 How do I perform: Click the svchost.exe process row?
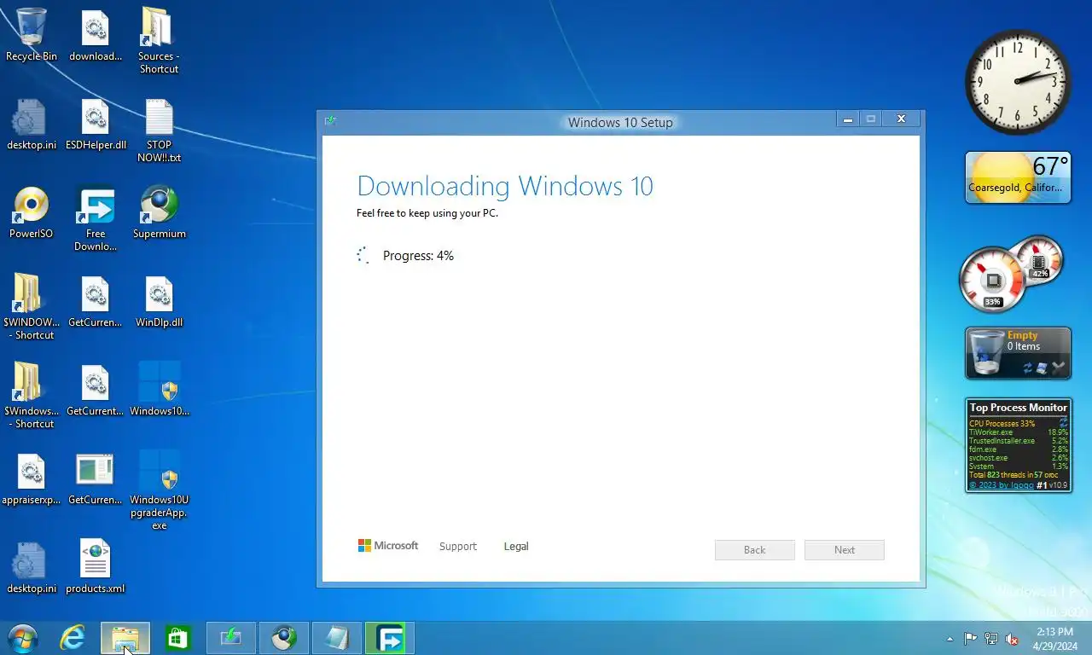pyautogui.click(x=1018, y=458)
